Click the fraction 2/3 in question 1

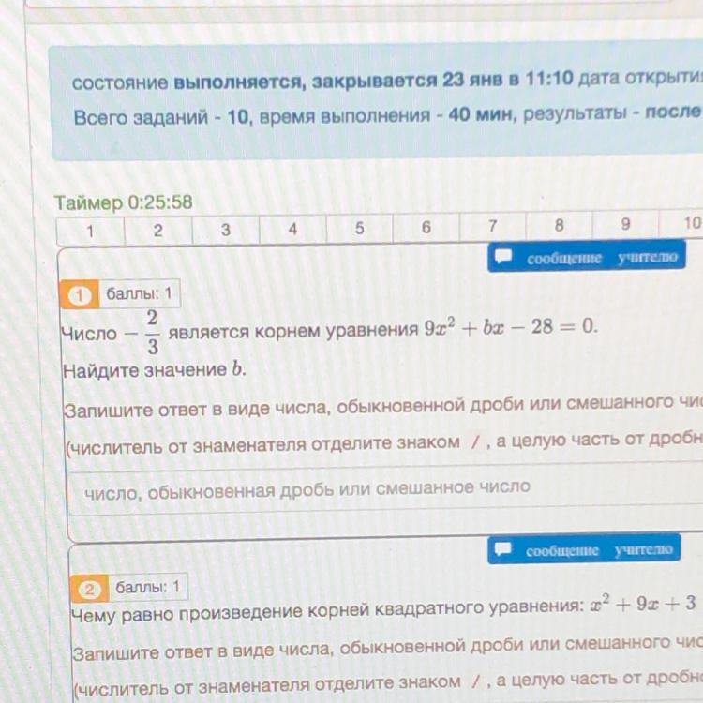point(153,332)
